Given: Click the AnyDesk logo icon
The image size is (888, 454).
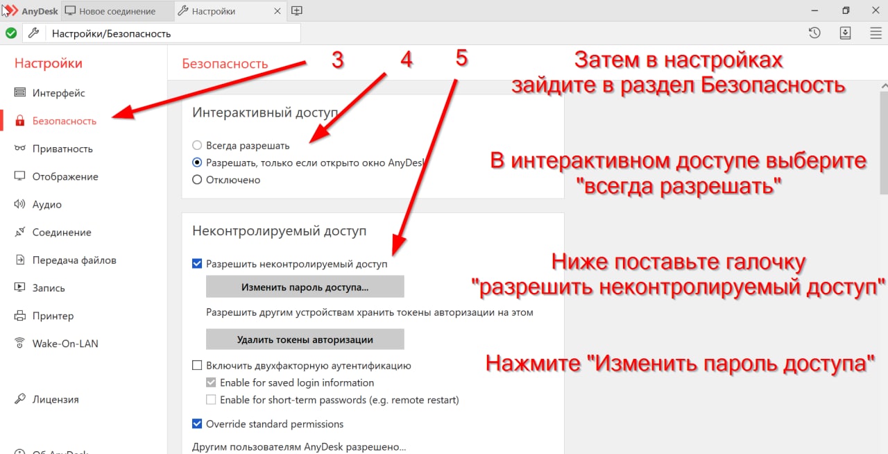Looking at the screenshot, I should (10, 10).
